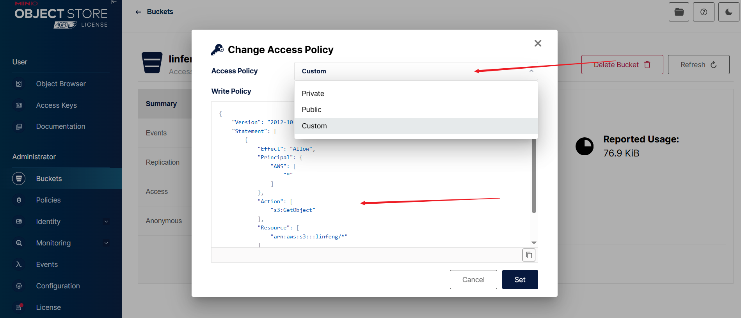Expand the Monitoring menu chevron
This screenshot has width=741, height=318.
point(106,243)
